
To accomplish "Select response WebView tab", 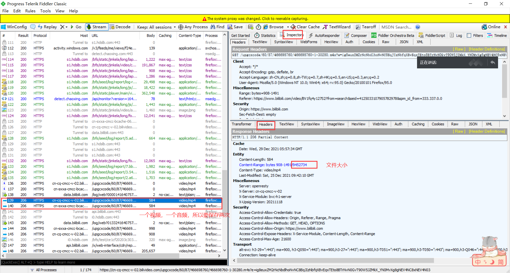I will point(380,124).
